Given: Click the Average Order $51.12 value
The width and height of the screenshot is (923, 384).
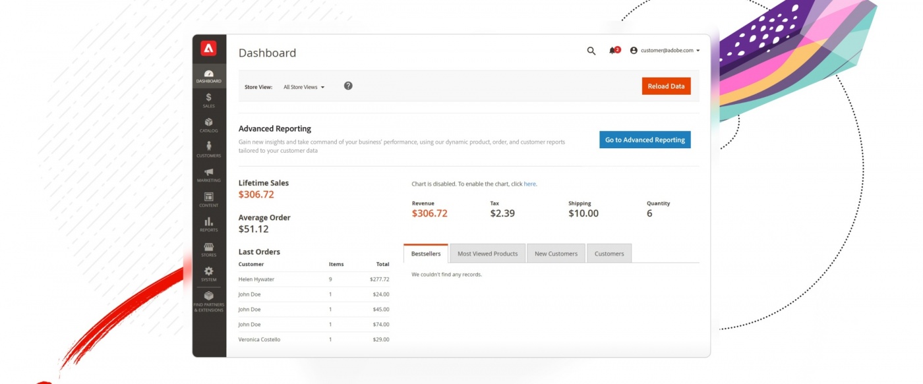Looking at the screenshot, I should tap(254, 229).
